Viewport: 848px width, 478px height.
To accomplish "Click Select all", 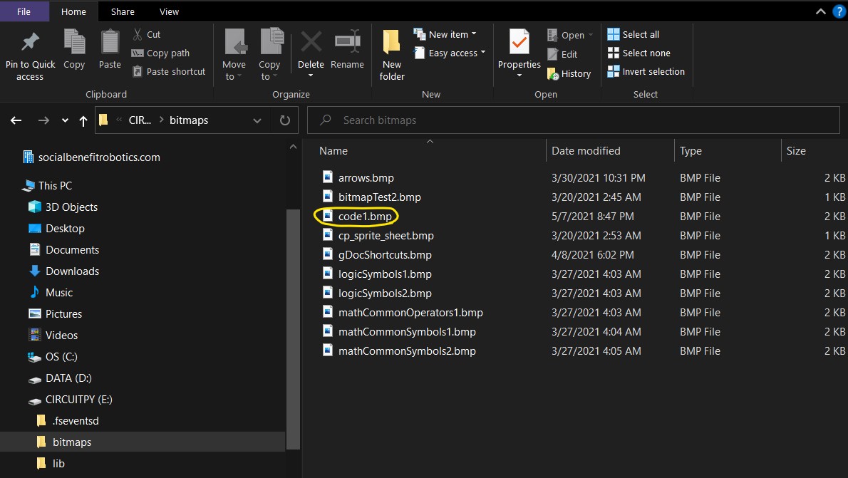I will pyautogui.click(x=634, y=35).
